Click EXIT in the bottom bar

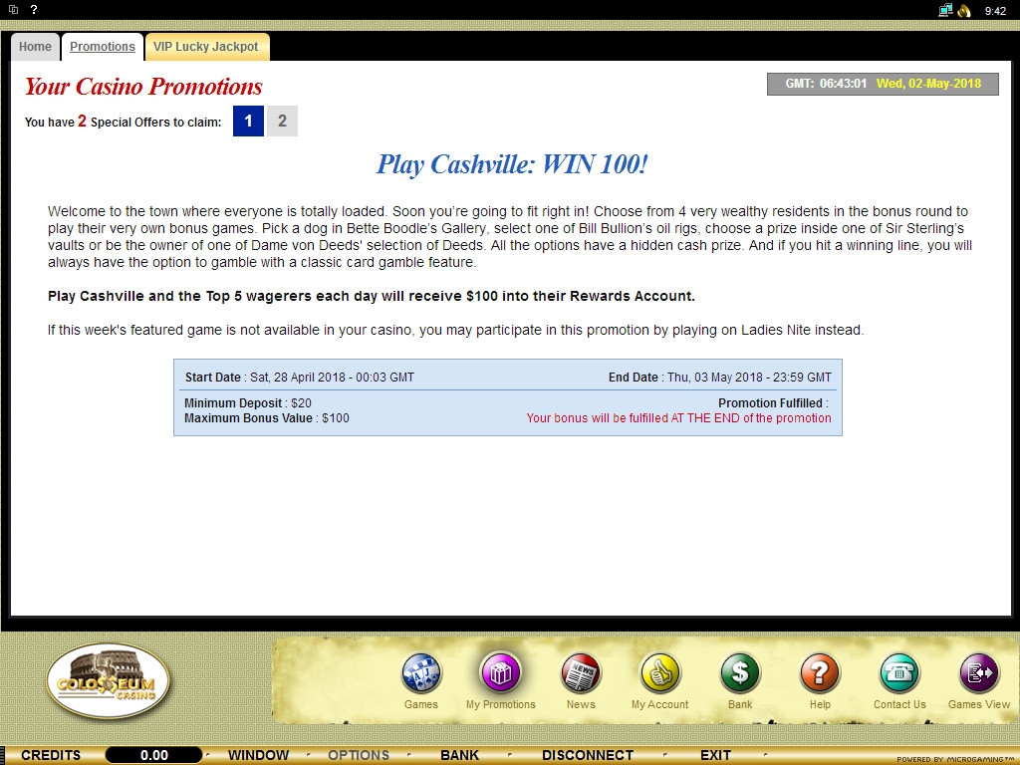[x=715, y=755]
